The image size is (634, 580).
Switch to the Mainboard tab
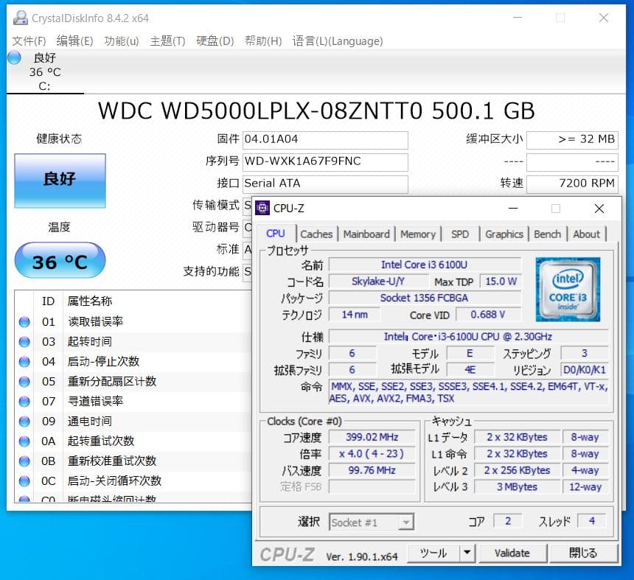366,234
